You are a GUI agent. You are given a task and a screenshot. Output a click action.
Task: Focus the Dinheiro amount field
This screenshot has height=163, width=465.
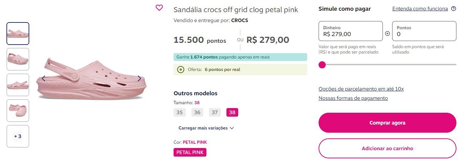click(351, 31)
